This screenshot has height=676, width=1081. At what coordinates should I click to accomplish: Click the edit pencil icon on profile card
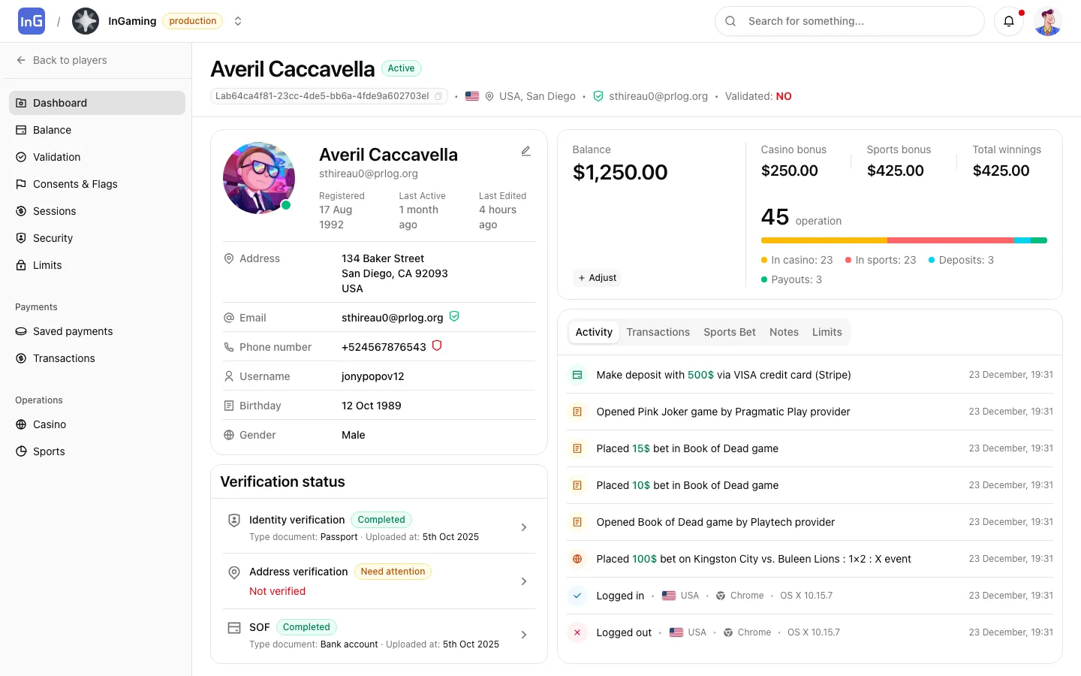[x=525, y=151]
